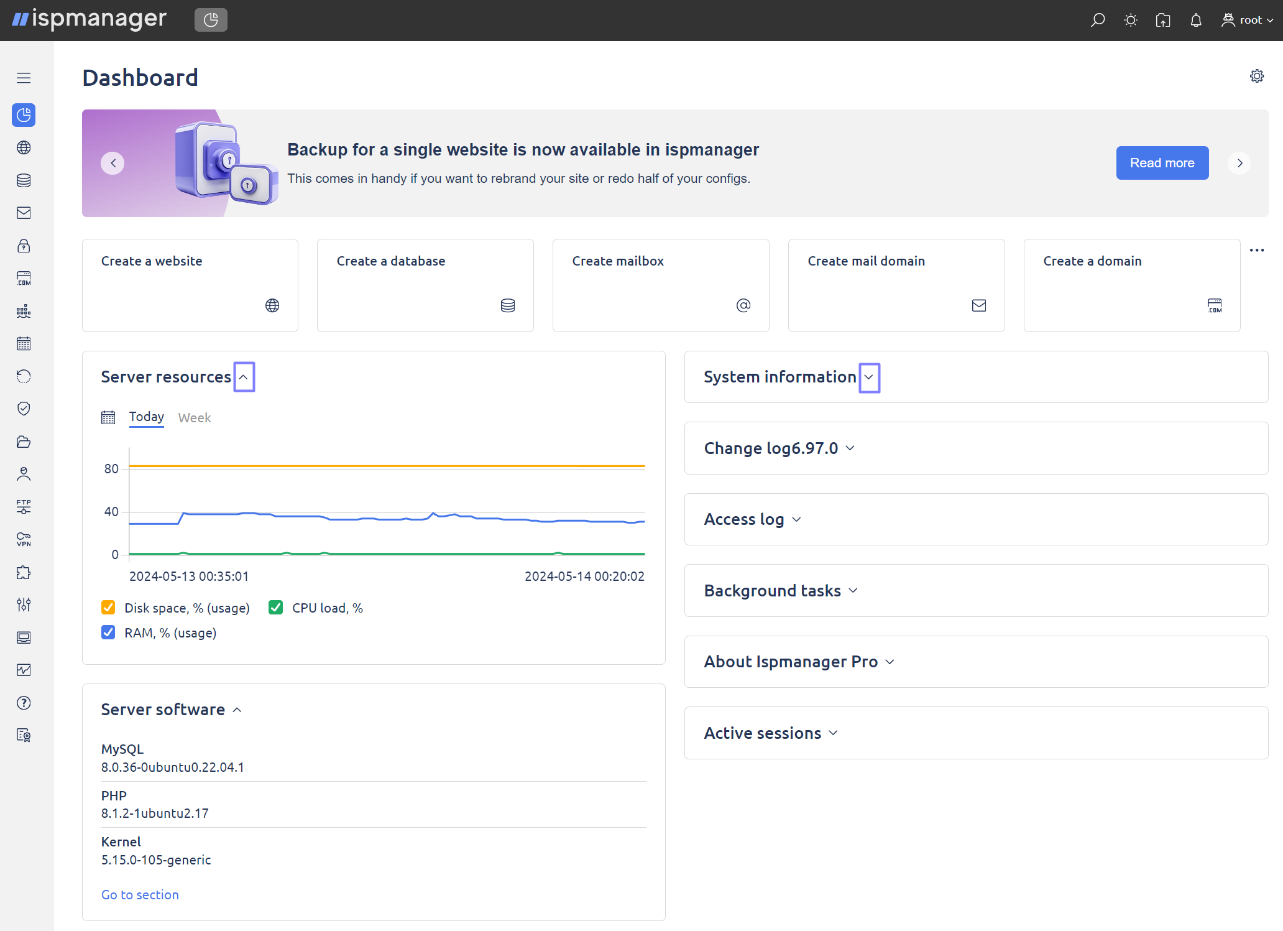The width and height of the screenshot is (1283, 931).
Task: Open the root user dropdown menu
Action: point(1248,20)
